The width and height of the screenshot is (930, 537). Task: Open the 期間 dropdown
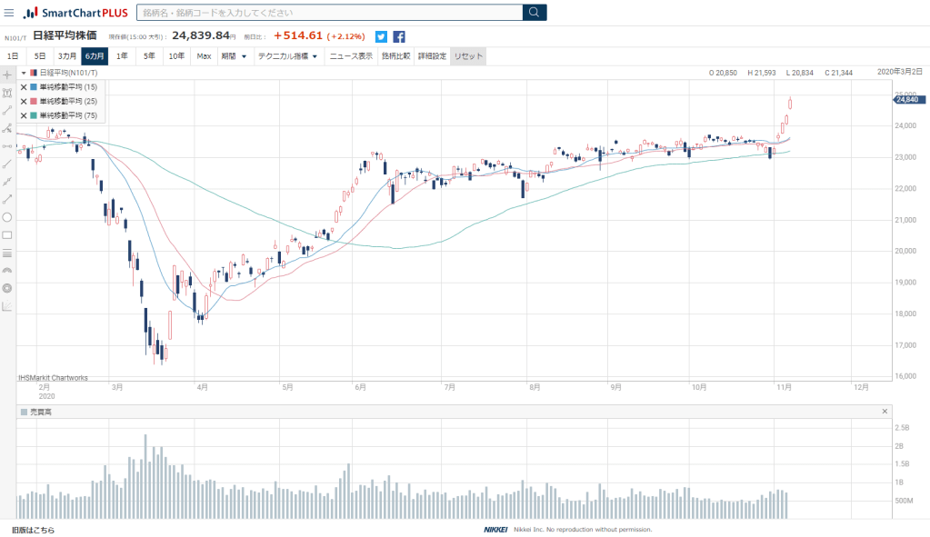coord(234,56)
